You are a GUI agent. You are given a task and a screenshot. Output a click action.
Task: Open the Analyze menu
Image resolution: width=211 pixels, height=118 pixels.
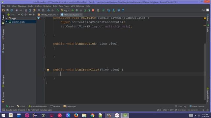pyautogui.click(x=38, y=6)
